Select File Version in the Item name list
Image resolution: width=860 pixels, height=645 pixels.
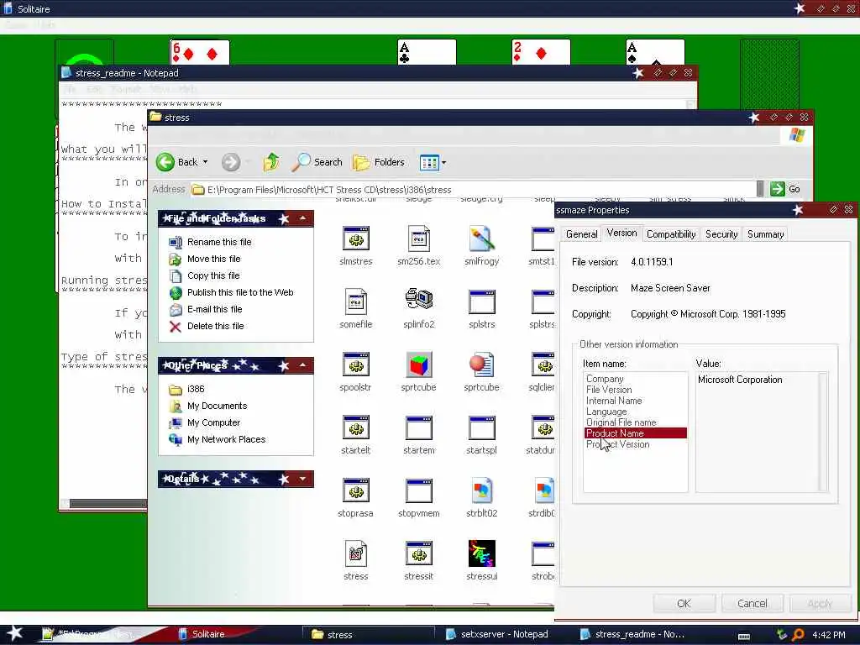point(609,390)
